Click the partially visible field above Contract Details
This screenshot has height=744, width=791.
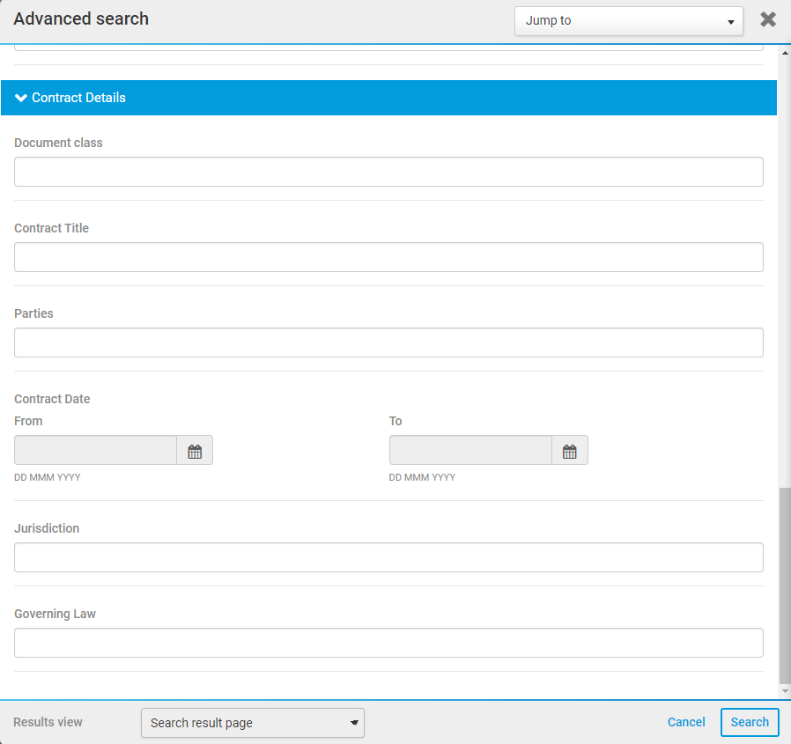pyautogui.click(x=388, y=48)
